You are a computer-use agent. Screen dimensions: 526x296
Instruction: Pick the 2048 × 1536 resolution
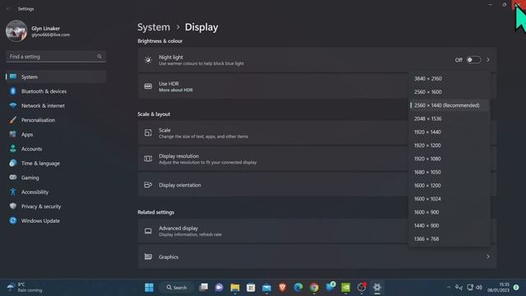pos(449,118)
